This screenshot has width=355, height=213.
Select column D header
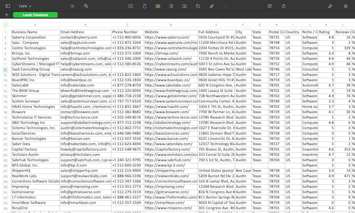tap(171, 25)
